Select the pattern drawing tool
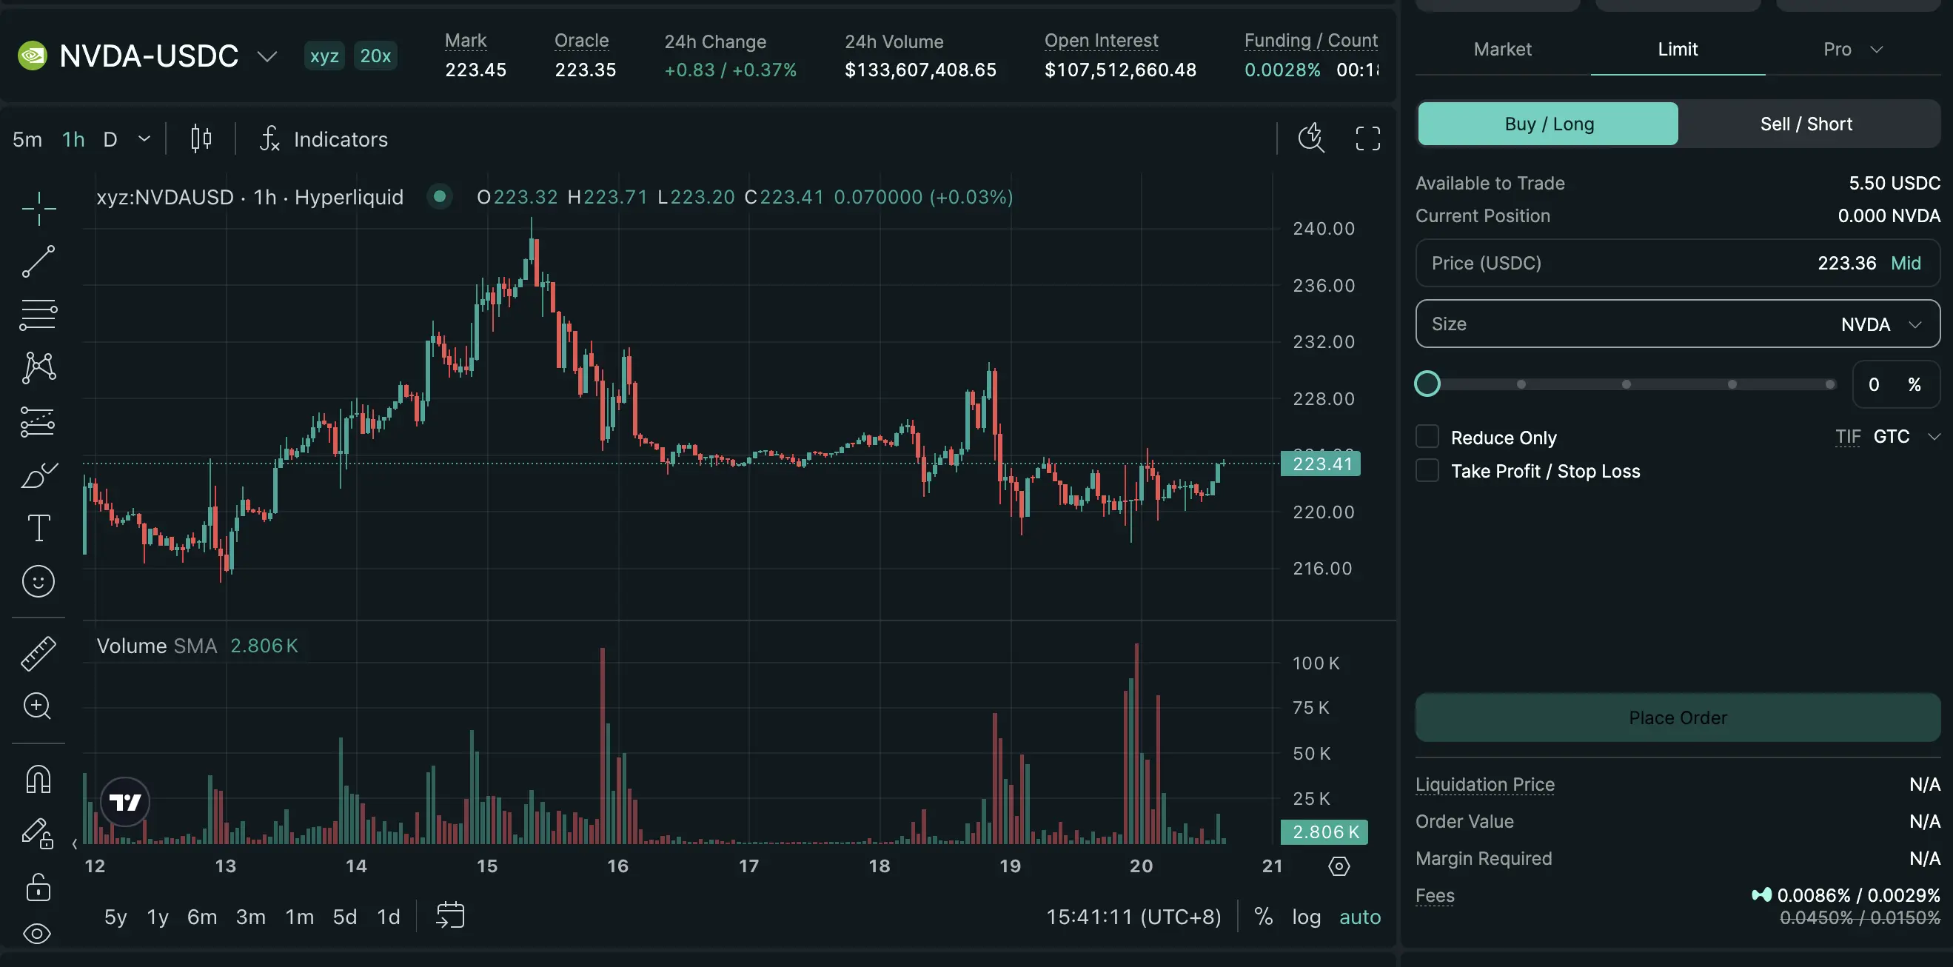Screen dimensions: 1953x967 coord(38,368)
